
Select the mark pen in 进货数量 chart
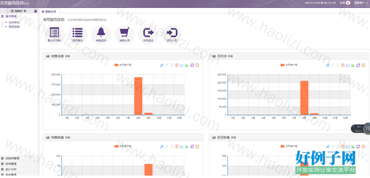pos(328,146)
